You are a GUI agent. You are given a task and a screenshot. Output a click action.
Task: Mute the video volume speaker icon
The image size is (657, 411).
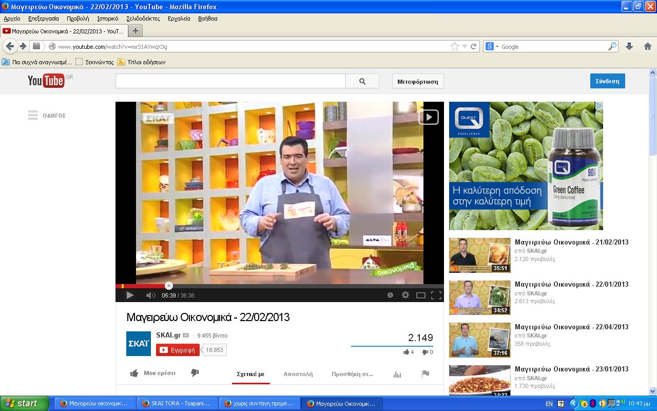(x=150, y=295)
